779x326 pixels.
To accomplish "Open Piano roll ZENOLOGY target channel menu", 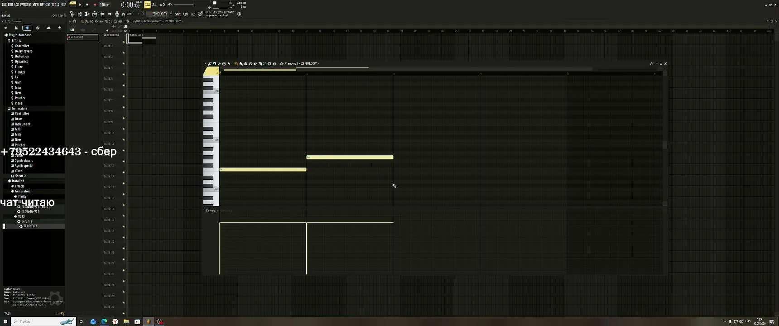I will pyautogui.click(x=302, y=64).
